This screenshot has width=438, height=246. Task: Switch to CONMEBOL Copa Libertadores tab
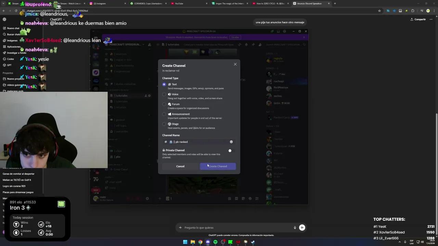[x=149, y=3]
